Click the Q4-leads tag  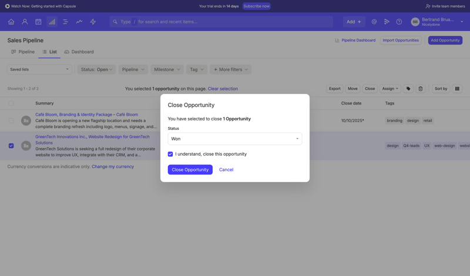tap(411, 146)
